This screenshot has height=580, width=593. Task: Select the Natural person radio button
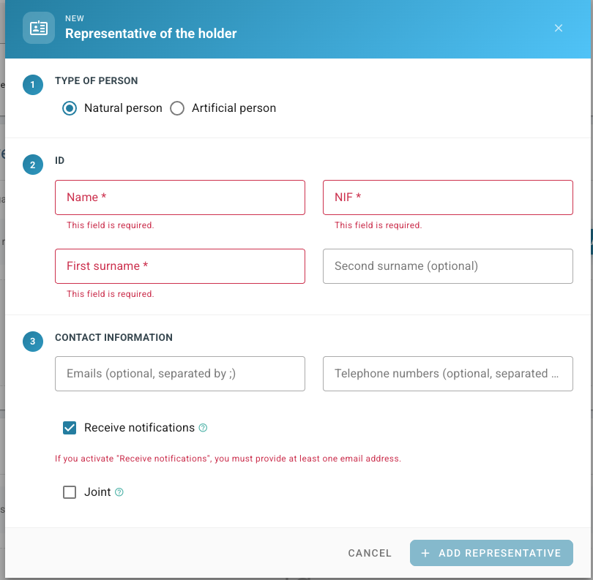click(70, 108)
